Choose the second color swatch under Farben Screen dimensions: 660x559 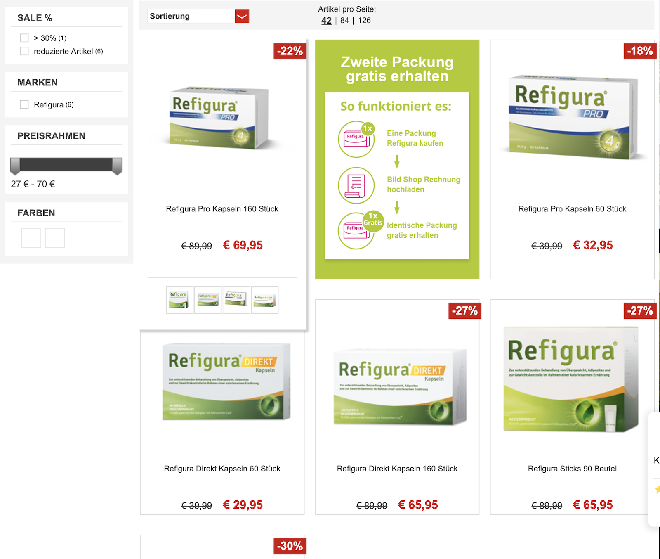tap(55, 238)
